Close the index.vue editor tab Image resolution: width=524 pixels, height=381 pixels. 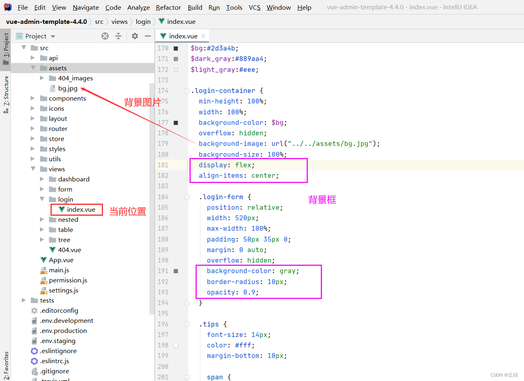tap(203, 36)
